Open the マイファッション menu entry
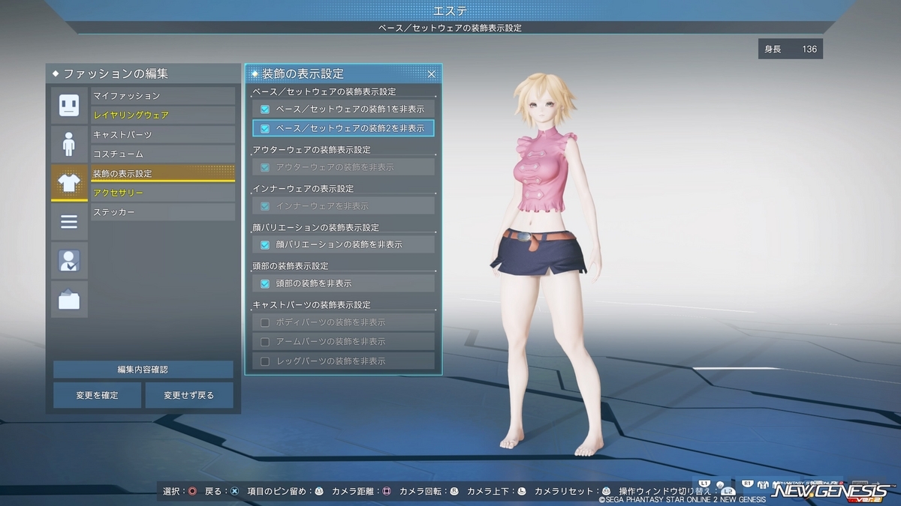Viewport: 901px width, 506px height. pyautogui.click(x=163, y=96)
